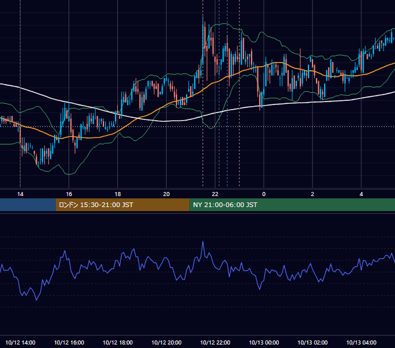Click the 10/12 14:00 date label

pos(20,342)
